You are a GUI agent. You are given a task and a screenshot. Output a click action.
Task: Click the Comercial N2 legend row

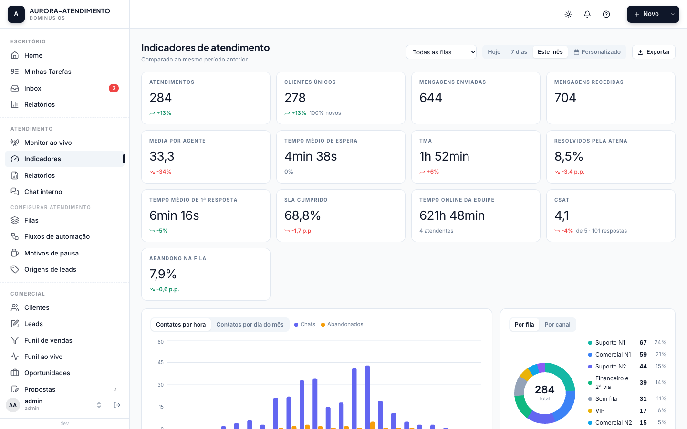627,423
